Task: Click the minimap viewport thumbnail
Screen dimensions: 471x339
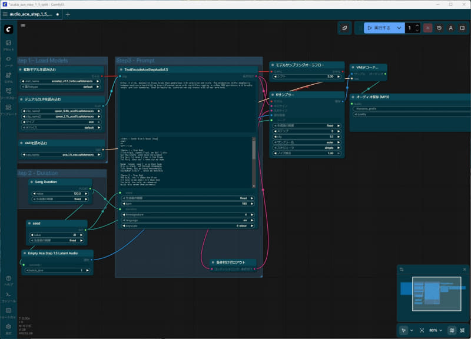Action: point(436,294)
